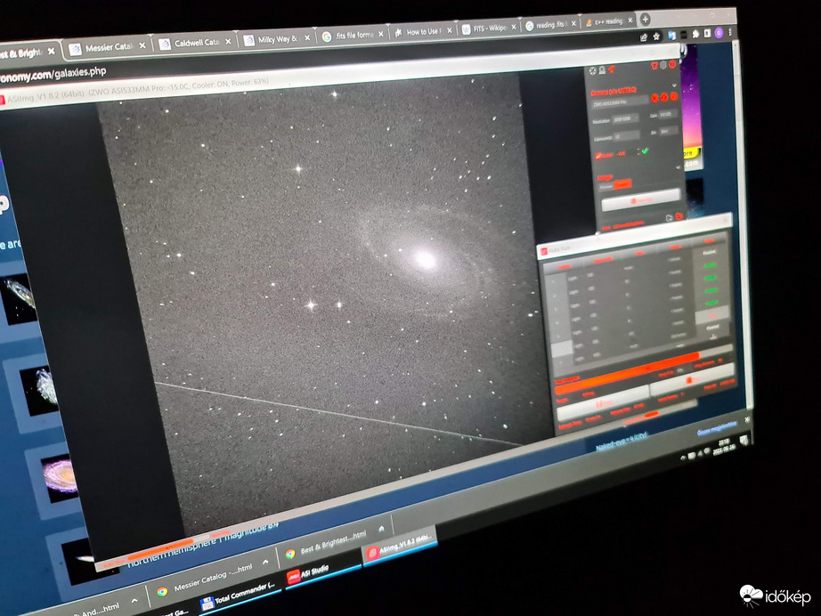Click the Exposure value input field
This screenshot has height=616, width=821.
click(625, 135)
